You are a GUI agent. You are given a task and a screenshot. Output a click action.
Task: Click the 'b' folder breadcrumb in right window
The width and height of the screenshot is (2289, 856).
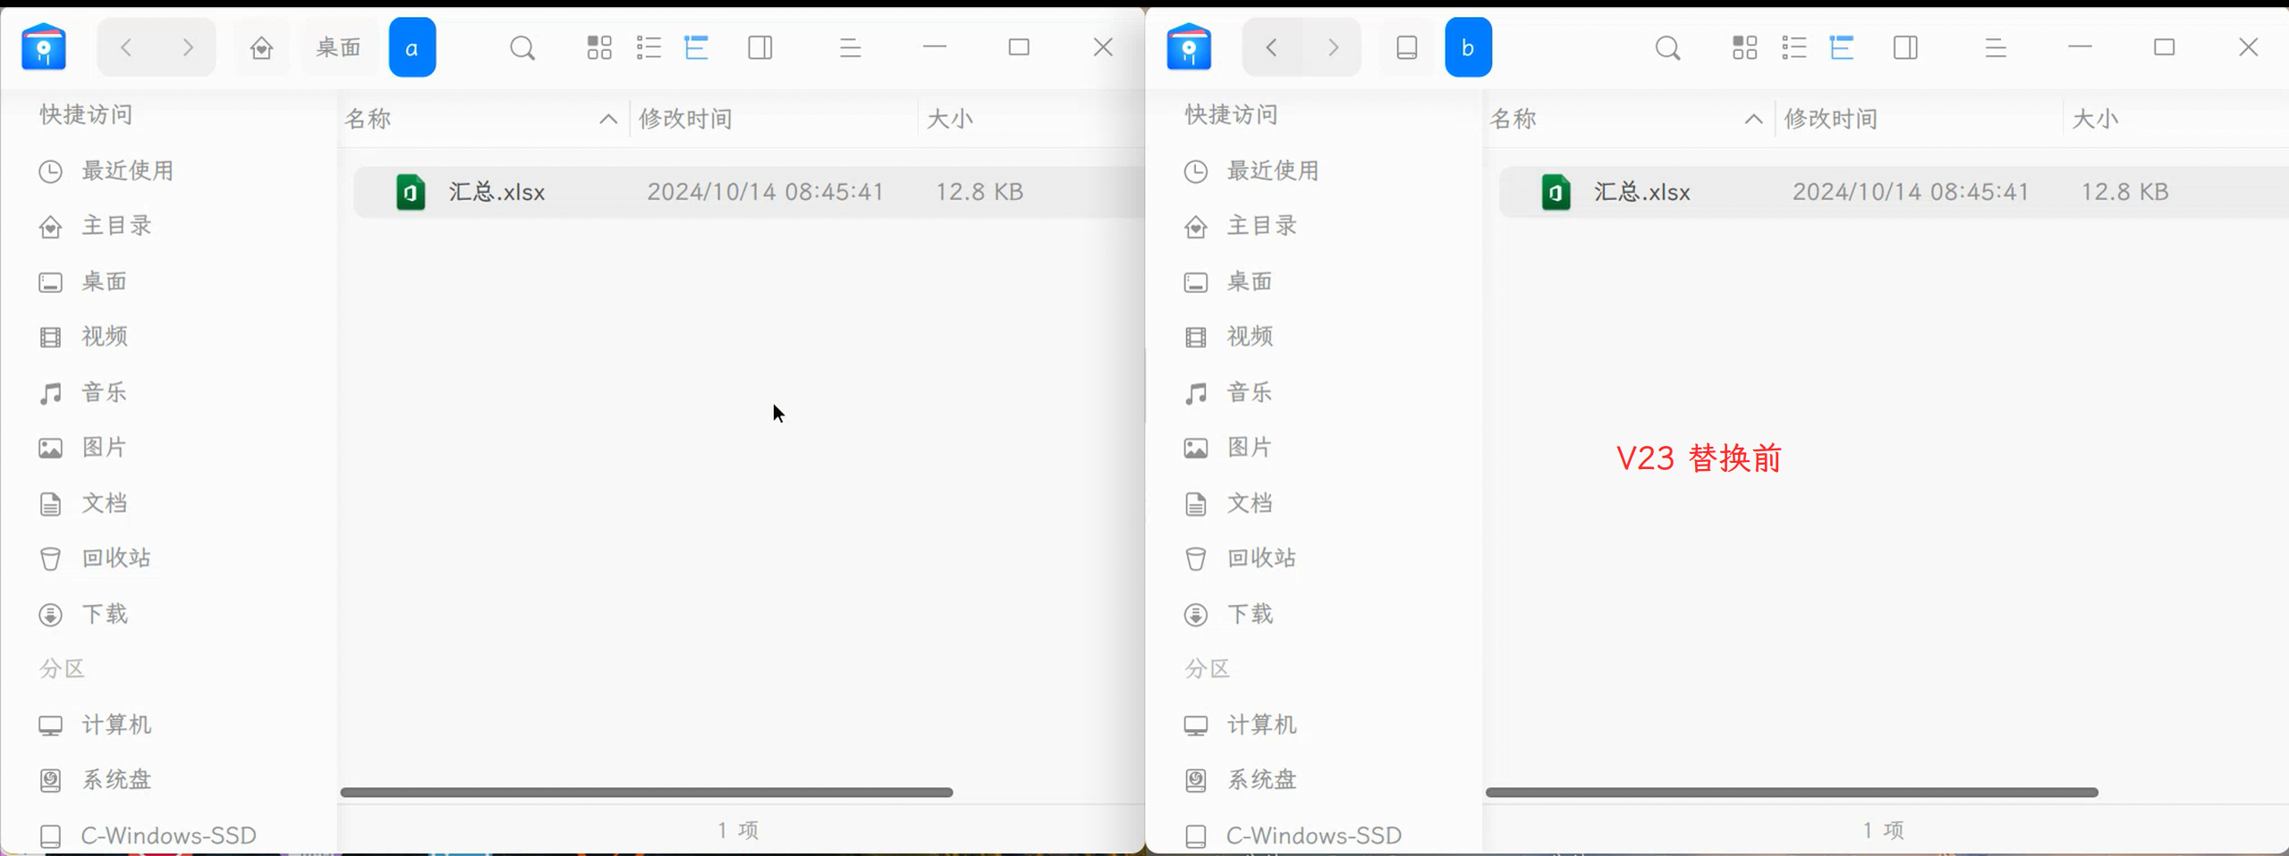point(1468,47)
